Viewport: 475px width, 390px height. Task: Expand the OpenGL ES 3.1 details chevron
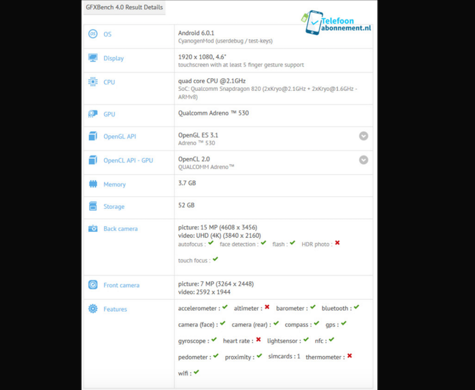click(364, 136)
